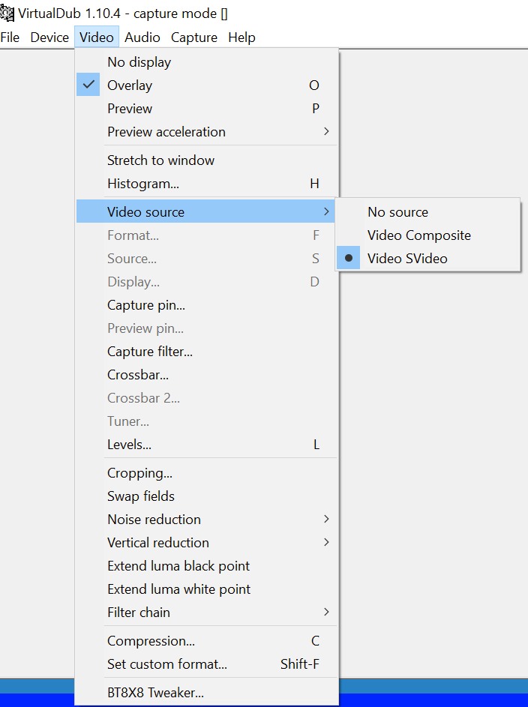This screenshot has height=707, width=528.
Task: Toggle Swap fields option
Action: 141,496
